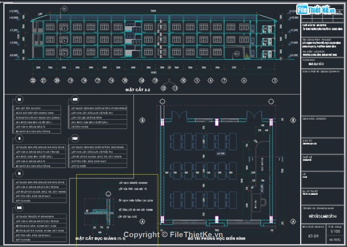
Task: Click the title 'BỐ TRÍ PHÒNG HỌC ĐIỂN HÌNH'
Action: point(216,239)
